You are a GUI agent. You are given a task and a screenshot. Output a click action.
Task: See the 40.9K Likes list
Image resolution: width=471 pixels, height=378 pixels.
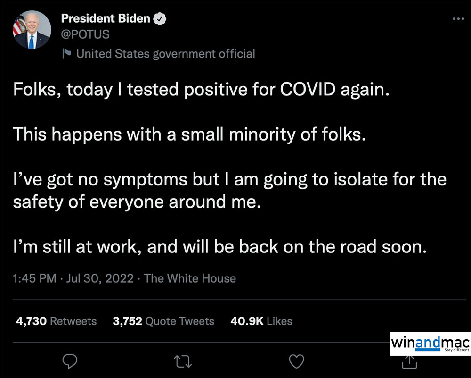[261, 321]
